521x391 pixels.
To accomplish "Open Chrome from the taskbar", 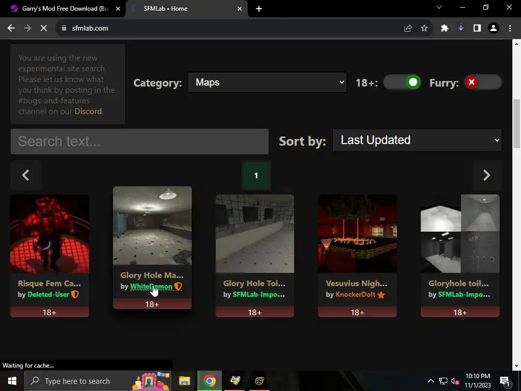I will (209, 381).
